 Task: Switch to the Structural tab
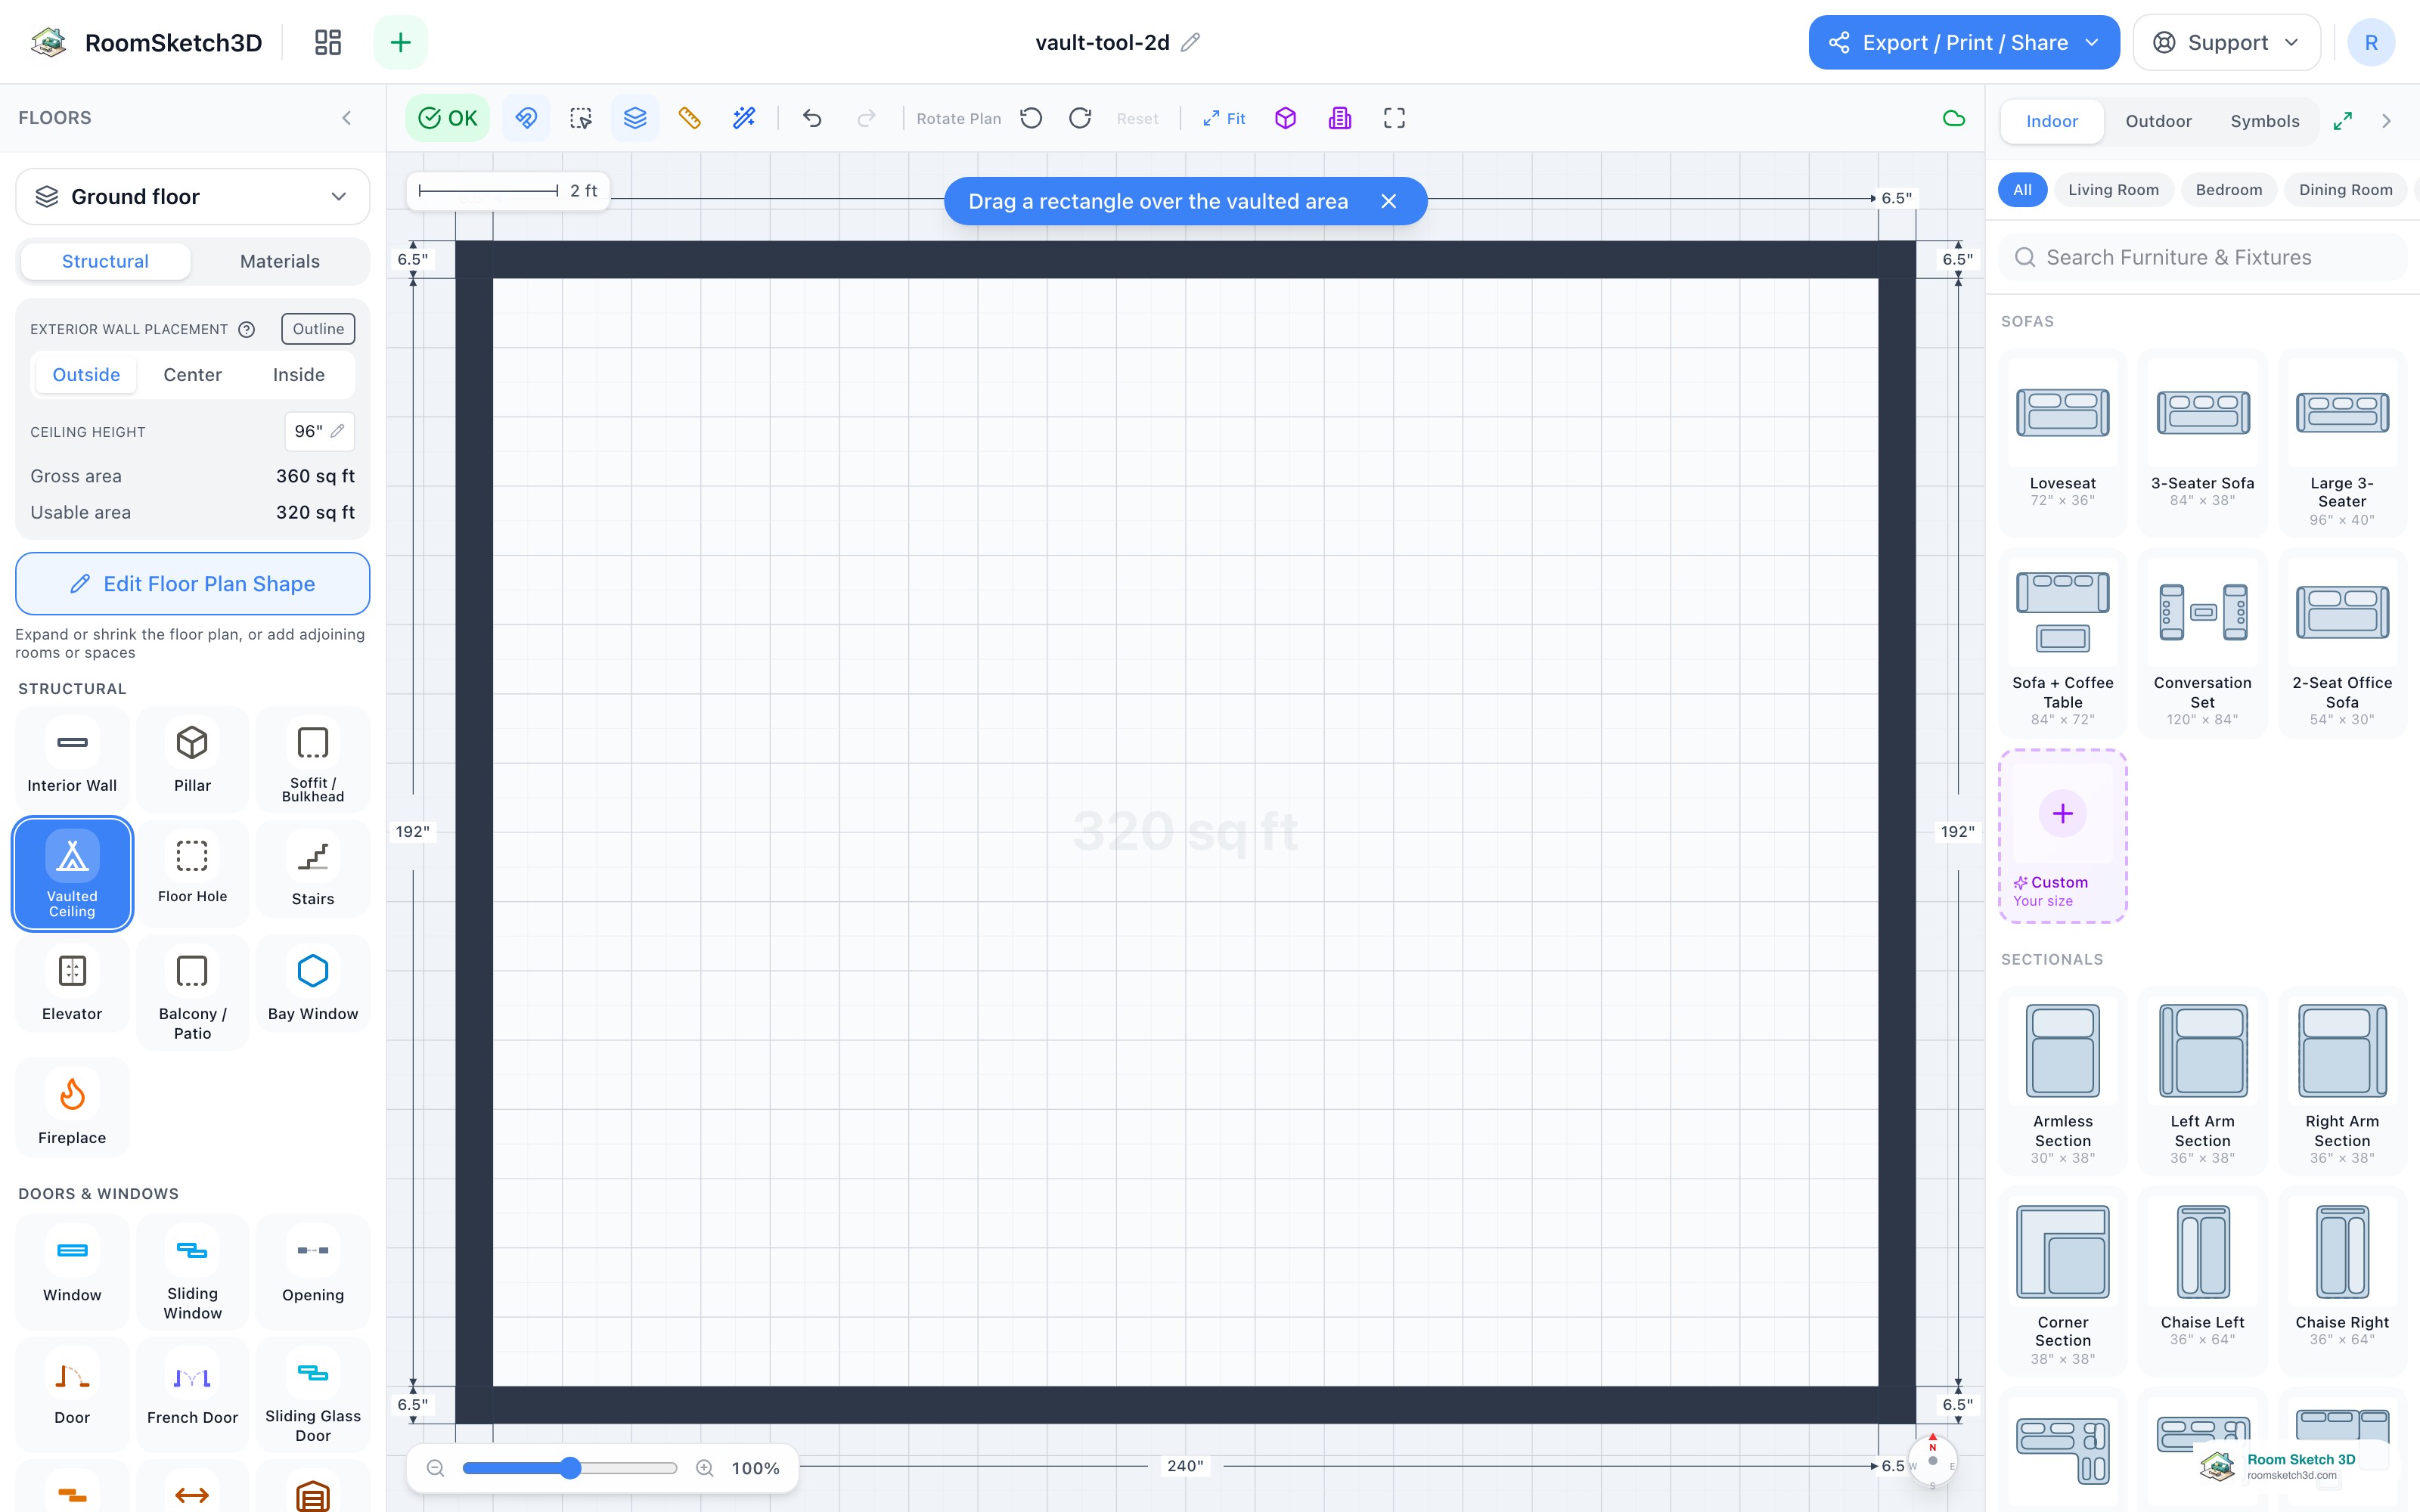tap(105, 261)
